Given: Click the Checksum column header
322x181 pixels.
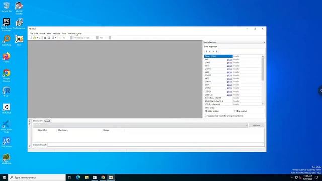Looking at the screenshot, I should click(63, 130).
